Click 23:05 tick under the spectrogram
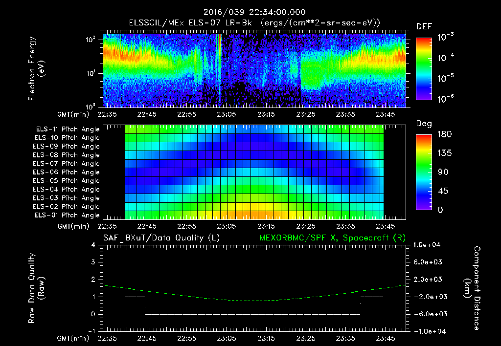 226,114
